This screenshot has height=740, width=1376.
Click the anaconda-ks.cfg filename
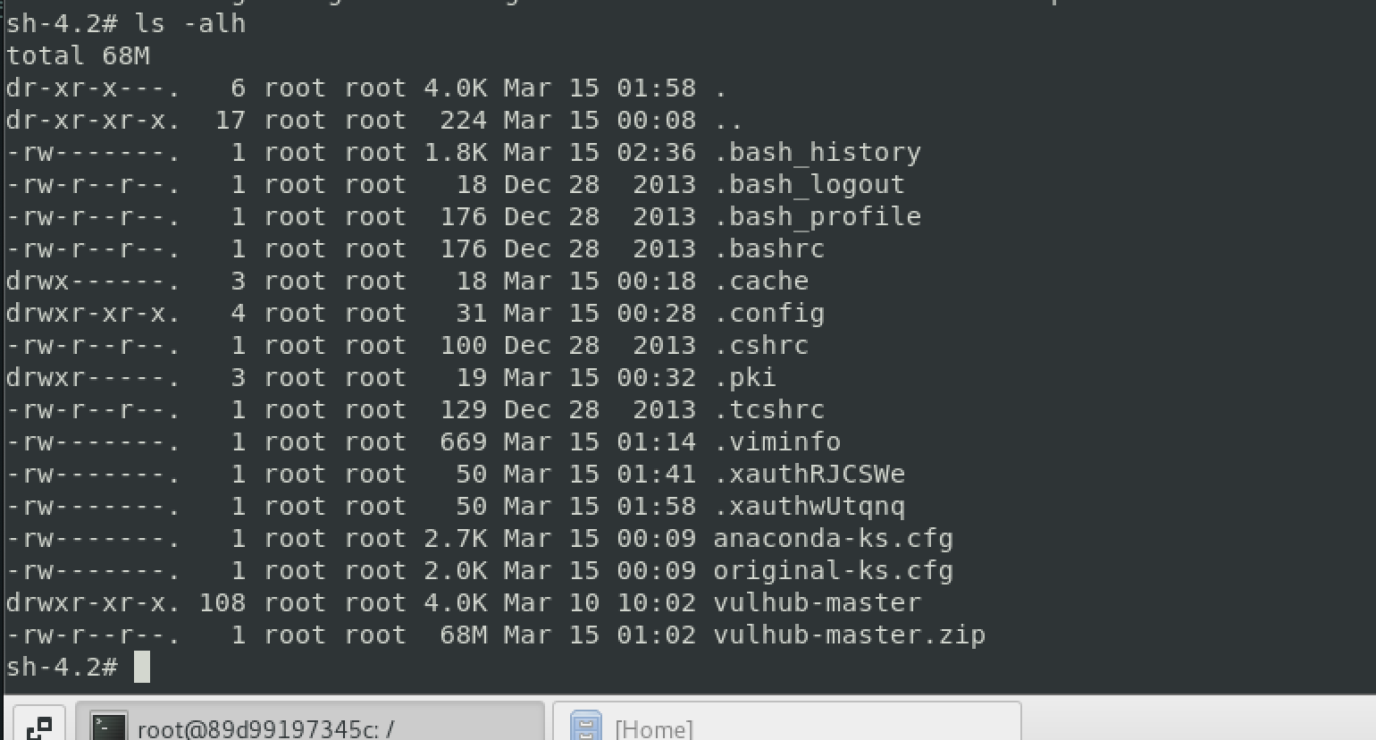[833, 538]
